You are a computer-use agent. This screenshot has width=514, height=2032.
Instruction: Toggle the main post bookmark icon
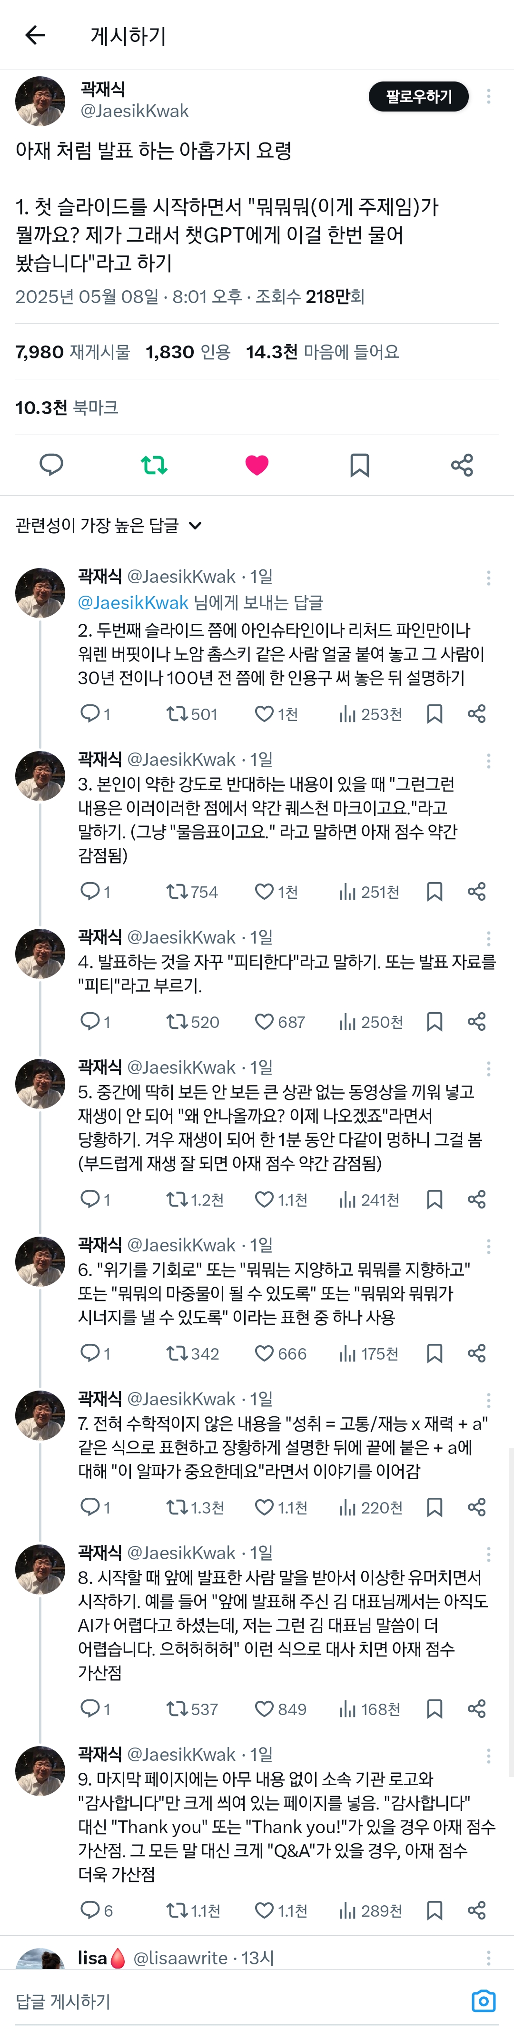(359, 465)
